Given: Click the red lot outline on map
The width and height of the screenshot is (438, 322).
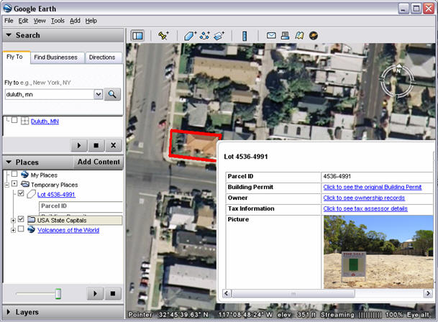Looking at the screenshot, I should tap(193, 145).
